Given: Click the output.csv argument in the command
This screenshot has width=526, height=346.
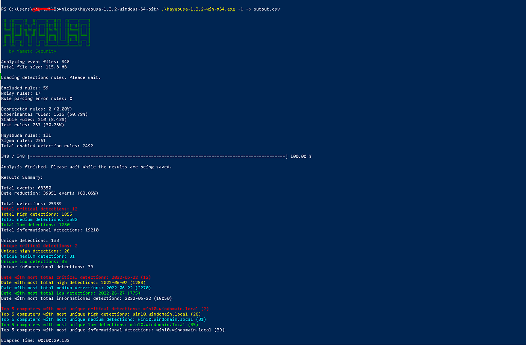Looking at the screenshot, I should point(267,9).
